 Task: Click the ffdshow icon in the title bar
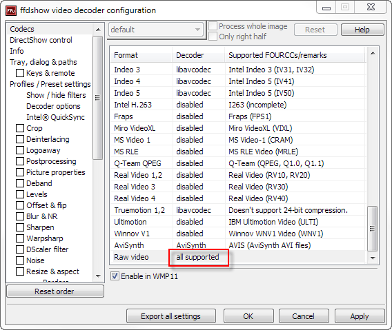[11, 11]
